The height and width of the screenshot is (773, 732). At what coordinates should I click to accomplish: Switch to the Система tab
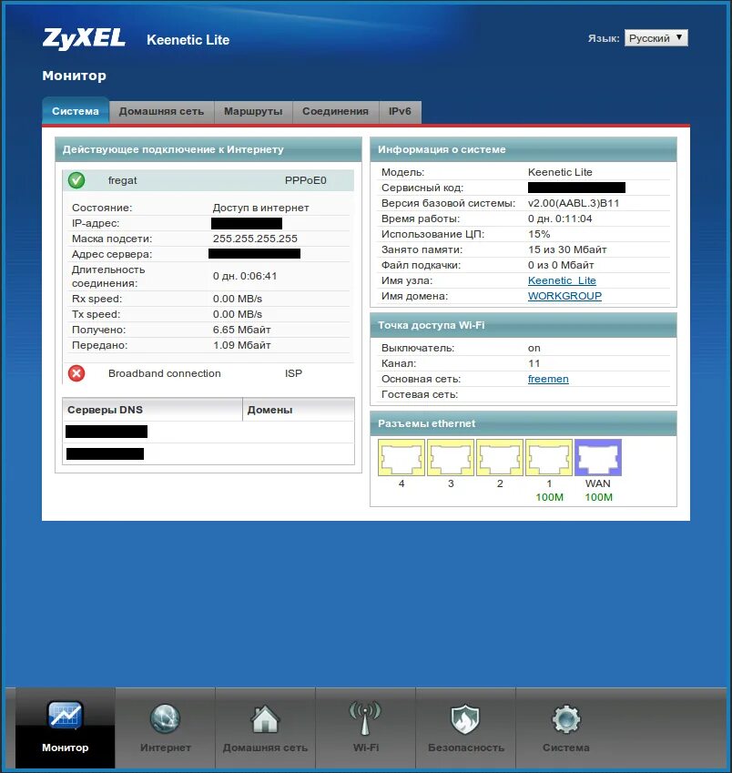click(76, 111)
